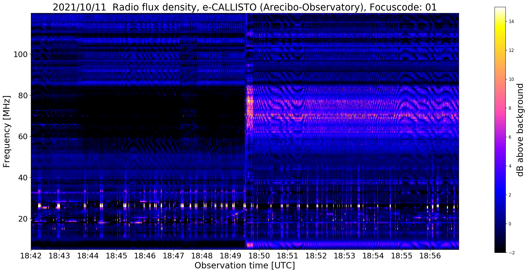Click the colorbar tick label 6
Screen dimensions: 528x273
(510, 137)
